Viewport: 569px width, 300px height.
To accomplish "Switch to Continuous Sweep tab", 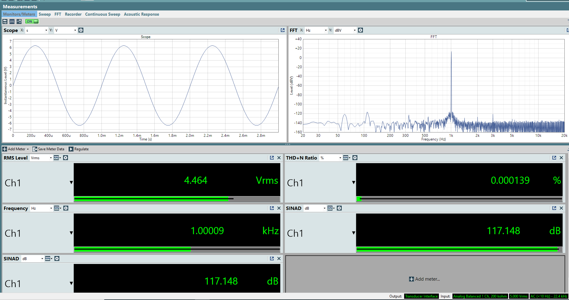I will tap(103, 14).
